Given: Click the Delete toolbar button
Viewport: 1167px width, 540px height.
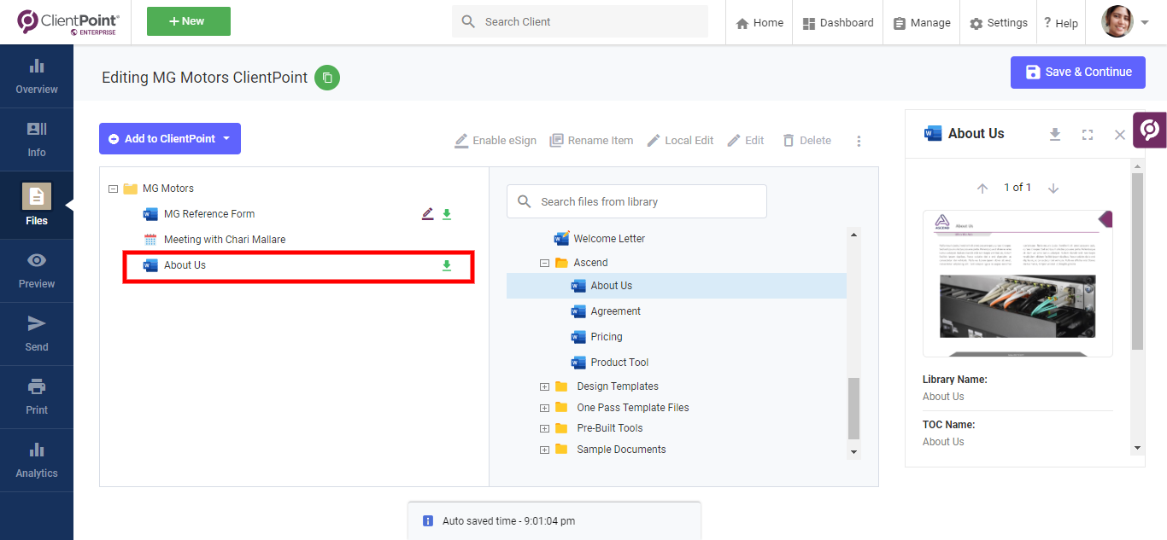Looking at the screenshot, I should coord(806,141).
